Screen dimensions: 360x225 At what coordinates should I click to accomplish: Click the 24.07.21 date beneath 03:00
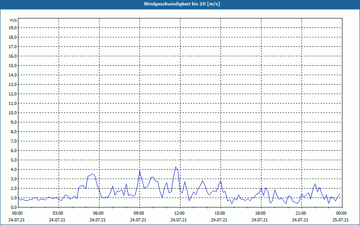click(x=57, y=220)
